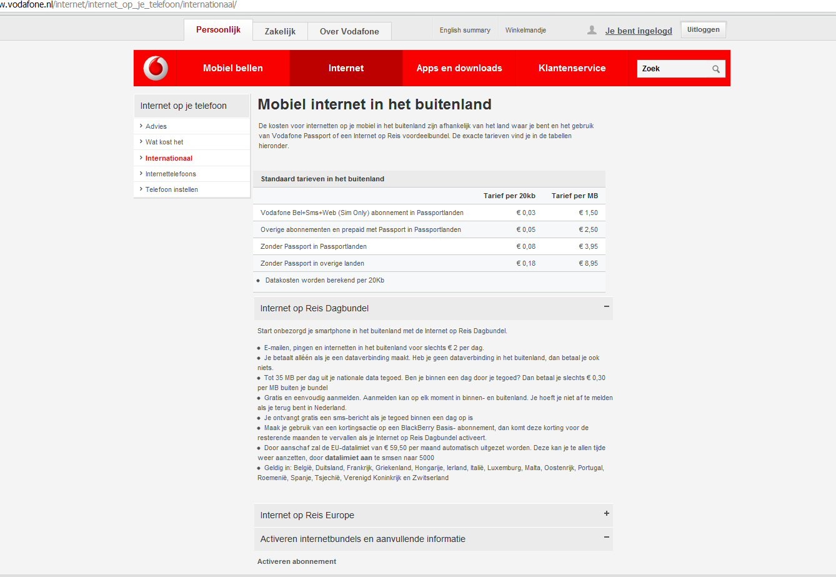
Task: Click the English summary link
Action: click(x=465, y=30)
